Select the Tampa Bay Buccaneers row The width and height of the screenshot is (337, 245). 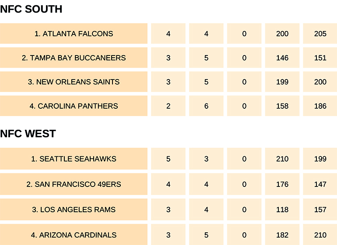(74, 58)
